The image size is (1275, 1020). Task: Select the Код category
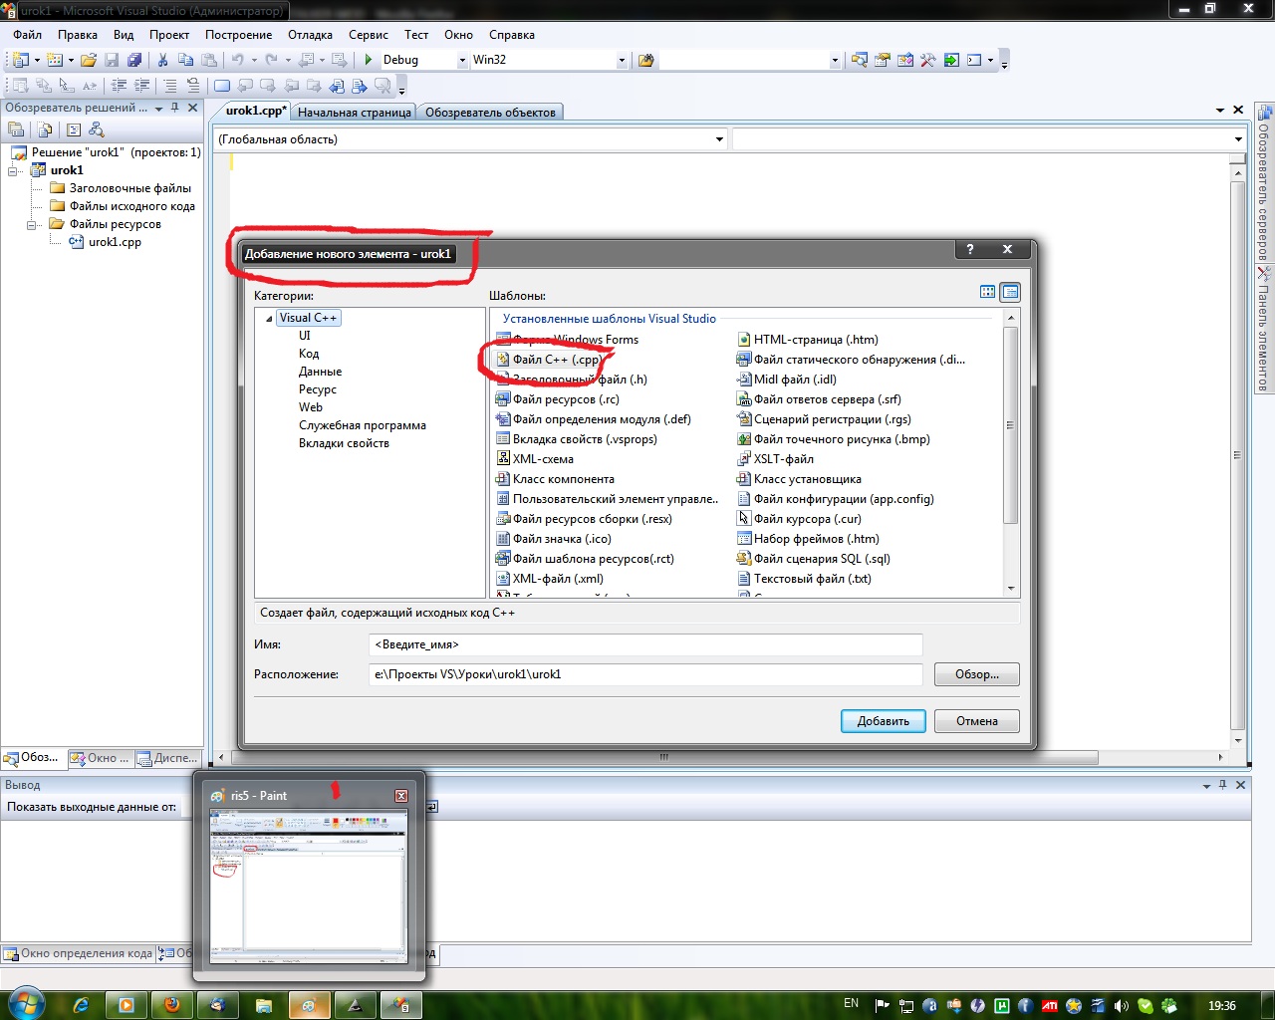click(x=309, y=354)
